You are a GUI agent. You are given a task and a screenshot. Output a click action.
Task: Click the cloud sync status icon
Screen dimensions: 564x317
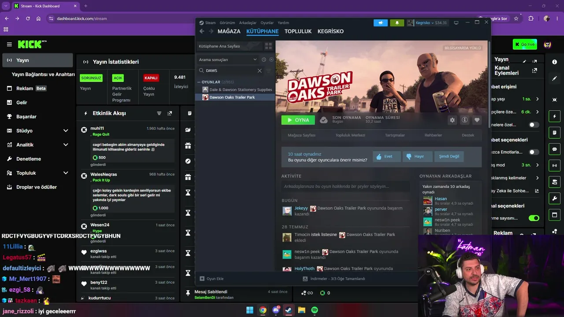[x=324, y=120]
